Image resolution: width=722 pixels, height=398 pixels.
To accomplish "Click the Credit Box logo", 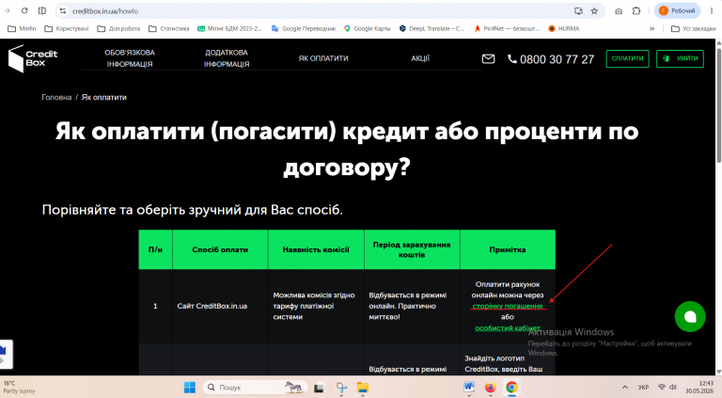I will (33, 58).
